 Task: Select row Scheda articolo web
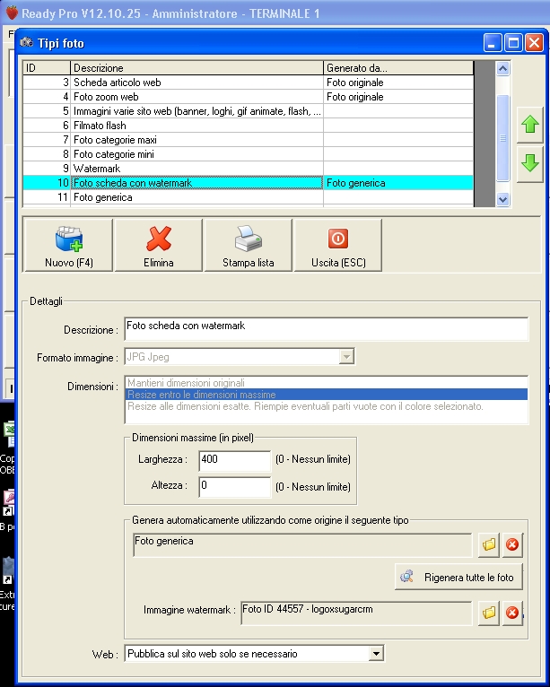pyautogui.click(x=248, y=83)
